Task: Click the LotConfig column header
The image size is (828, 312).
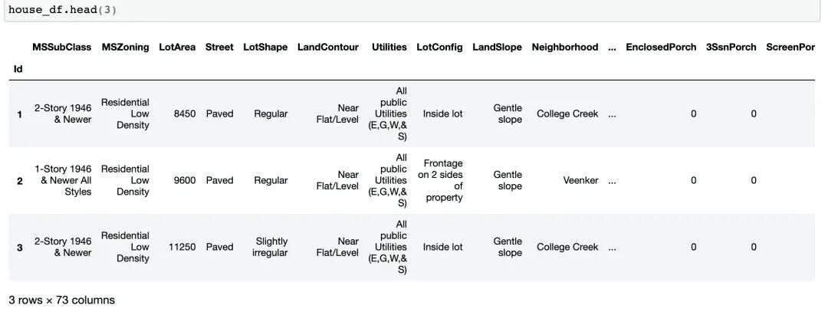Action: pos(439,47)
